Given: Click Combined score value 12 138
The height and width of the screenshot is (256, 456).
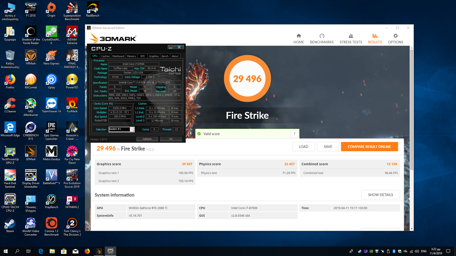Looking at the screenshot, I should click(x=392, y=164).
